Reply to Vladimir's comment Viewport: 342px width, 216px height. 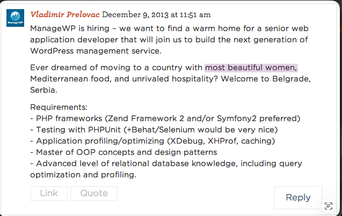coord(298,197)
